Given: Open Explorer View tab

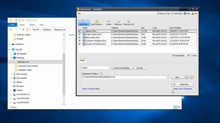Looking at the screenshot, I should coord(42,25).
